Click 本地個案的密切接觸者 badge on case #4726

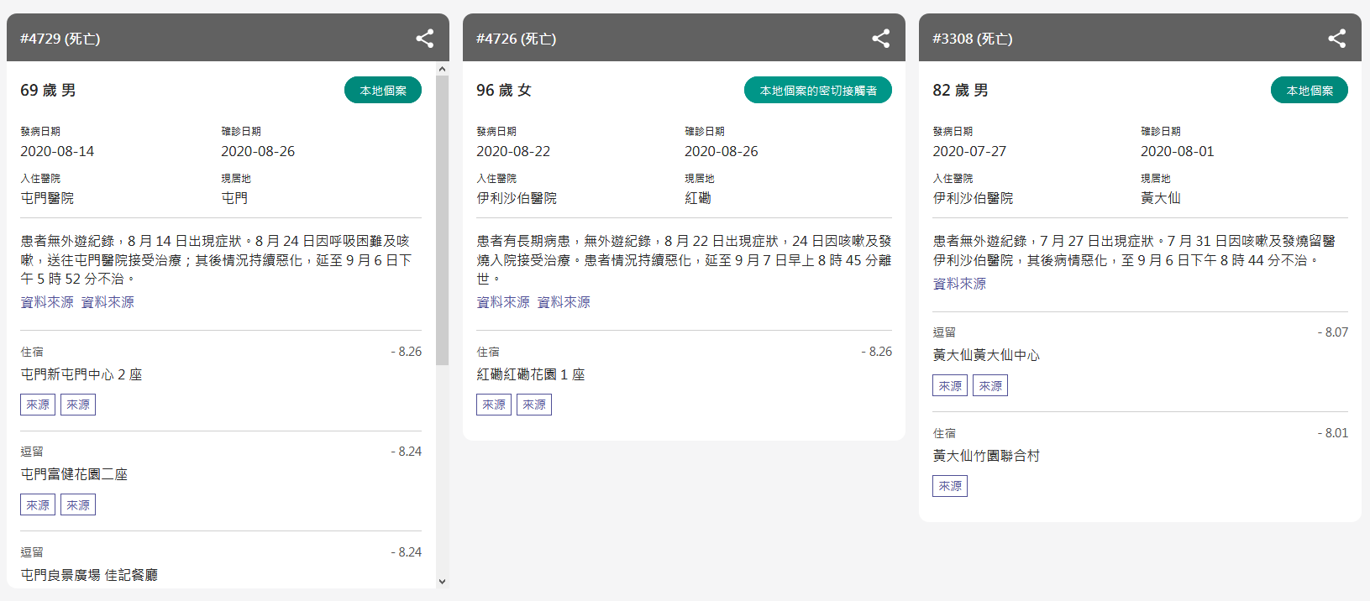click(817, 91)
